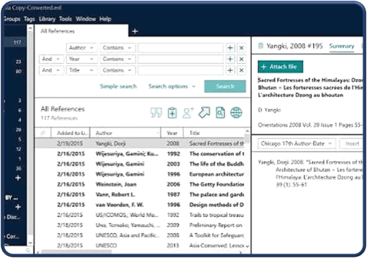Click the Attach file button
The image size is (367, 258).
(281, 67)
